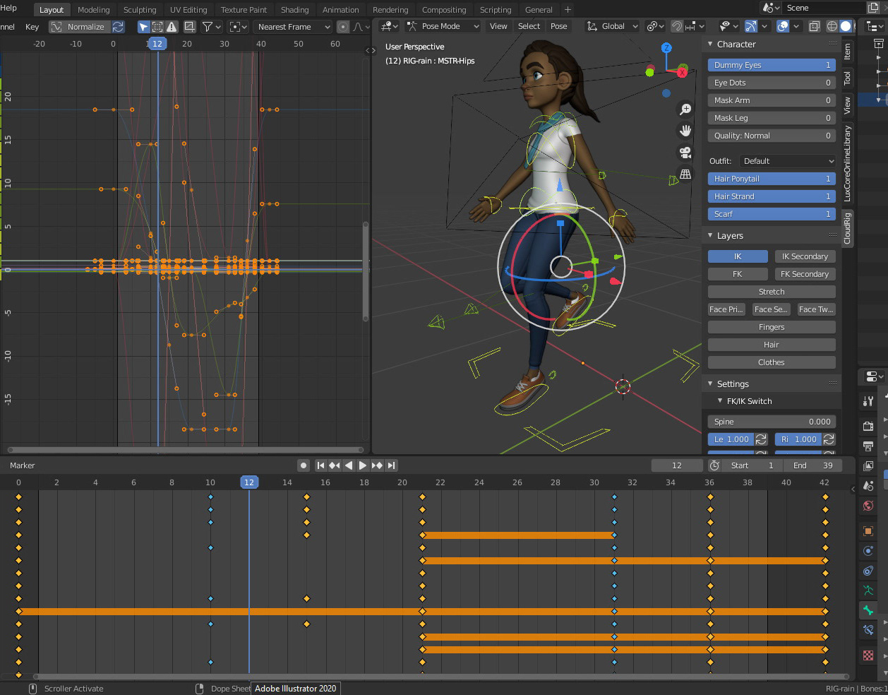Click the pan hand viewport gizmo
Image resolution: width=888 pixels, height=695 pixels.
coord(685,131)
